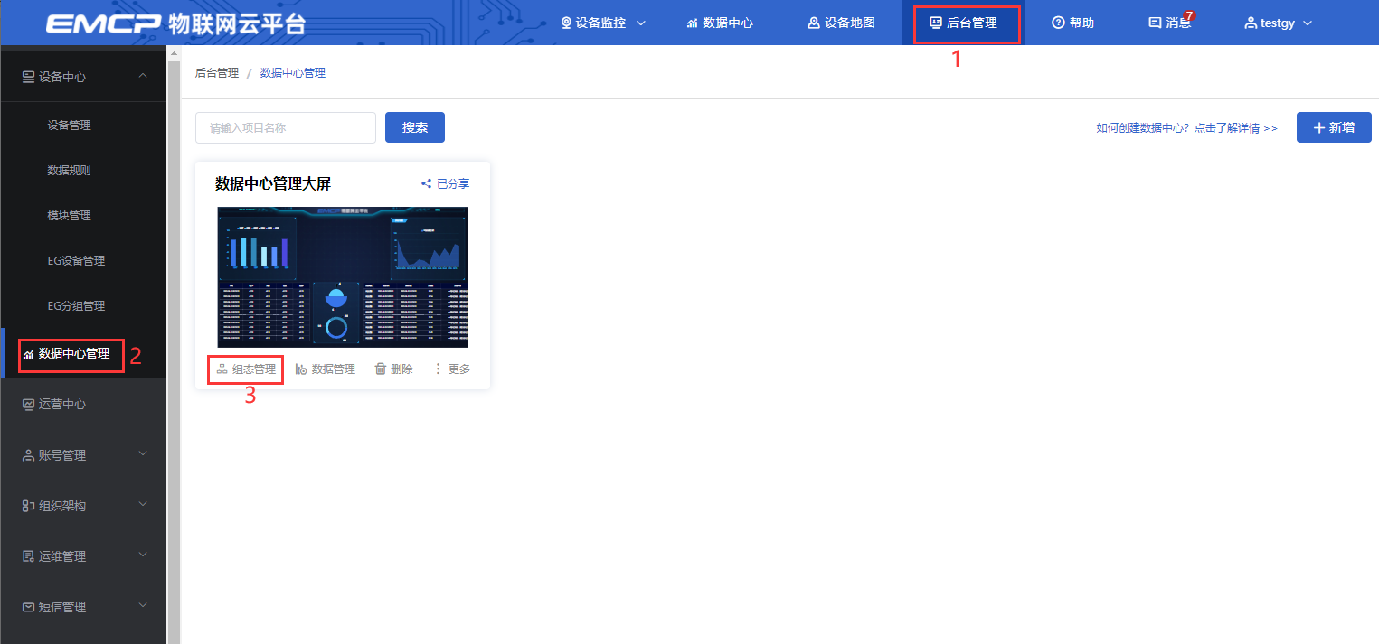Screen dimensions: 1379x644
Task: Click the 已分享 status label
Action: pos(453,183)
